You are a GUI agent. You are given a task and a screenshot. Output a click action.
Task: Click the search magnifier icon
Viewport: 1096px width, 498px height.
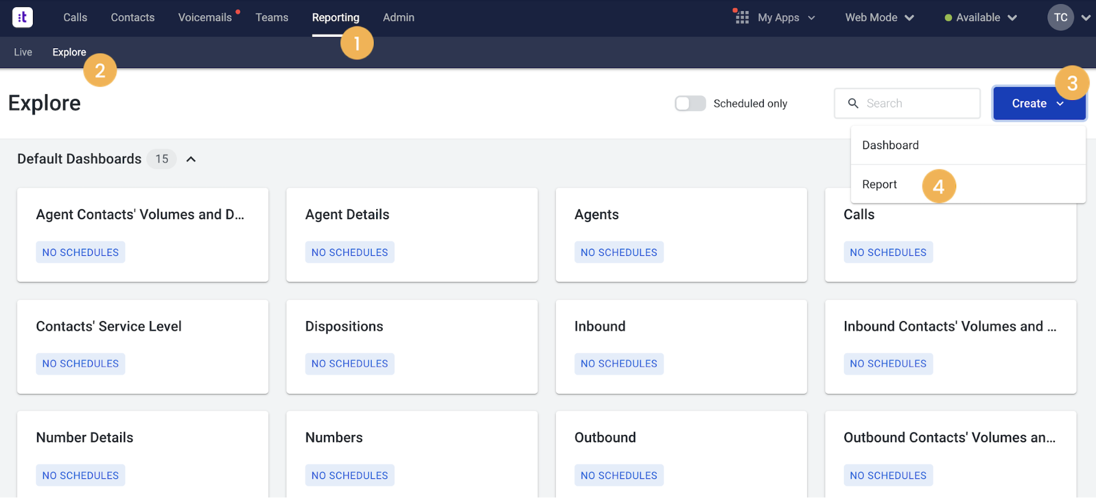point(853,103)
